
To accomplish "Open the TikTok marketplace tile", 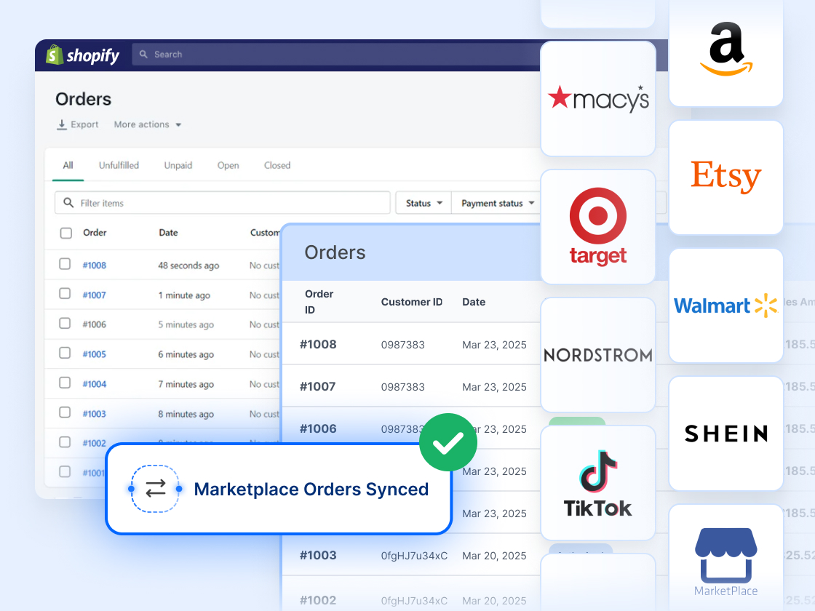I will click(598, 483).
